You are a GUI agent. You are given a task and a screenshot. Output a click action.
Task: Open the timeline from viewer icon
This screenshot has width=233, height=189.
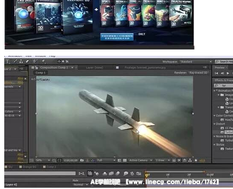185,160
